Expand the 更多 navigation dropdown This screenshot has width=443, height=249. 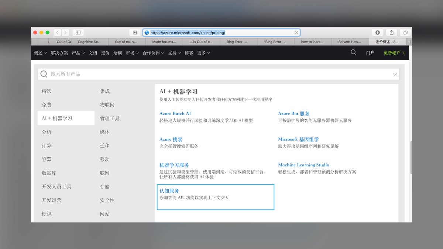point(203,53)
